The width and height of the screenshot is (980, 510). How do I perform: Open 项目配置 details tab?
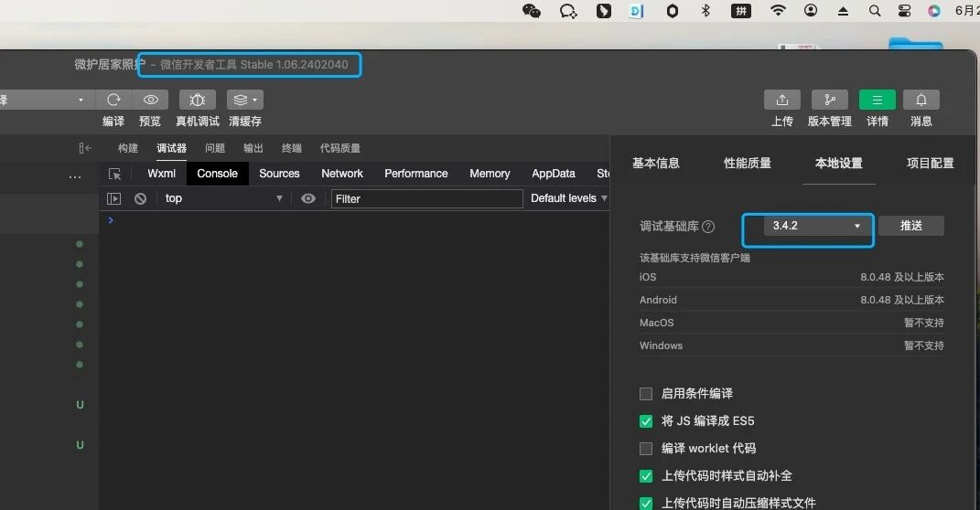930,164
